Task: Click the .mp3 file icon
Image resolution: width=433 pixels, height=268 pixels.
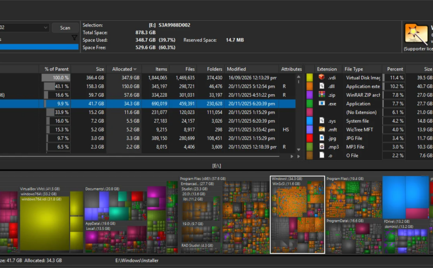Action: coord(322,146)
